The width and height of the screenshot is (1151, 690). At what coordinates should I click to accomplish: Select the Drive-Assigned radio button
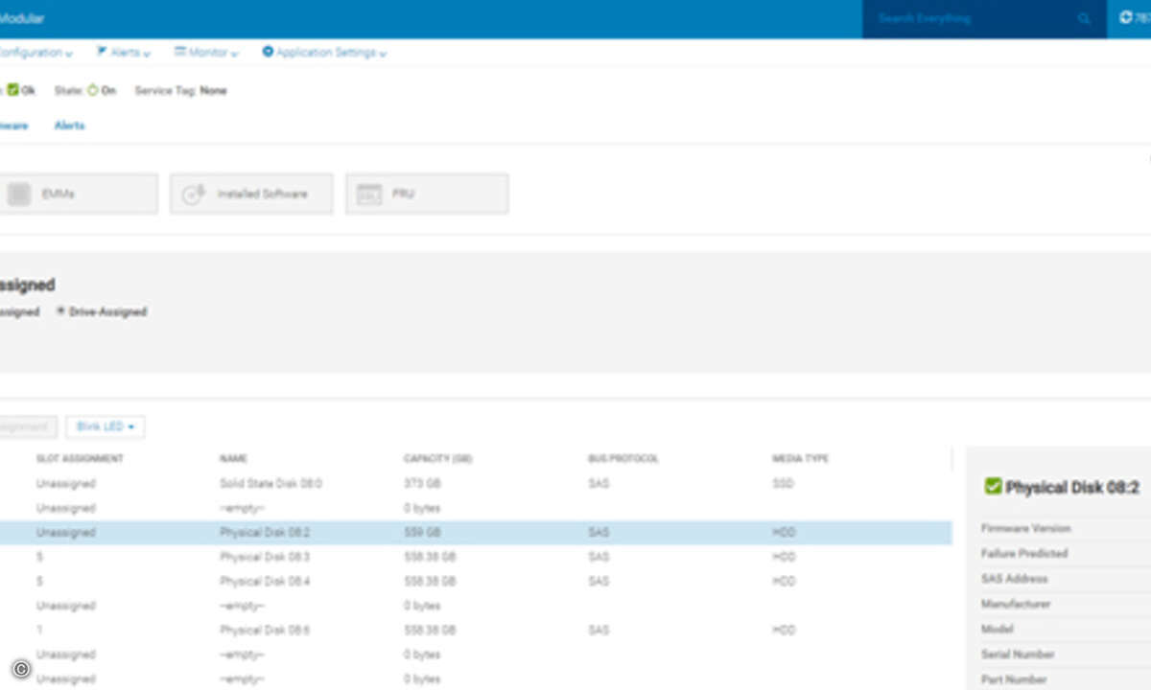(x=61, y=310)
